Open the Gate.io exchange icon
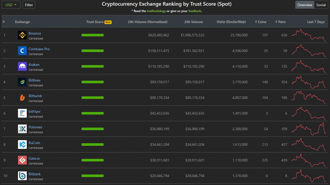330x185 pixels. pyautogui.click(x=22, y=160)
